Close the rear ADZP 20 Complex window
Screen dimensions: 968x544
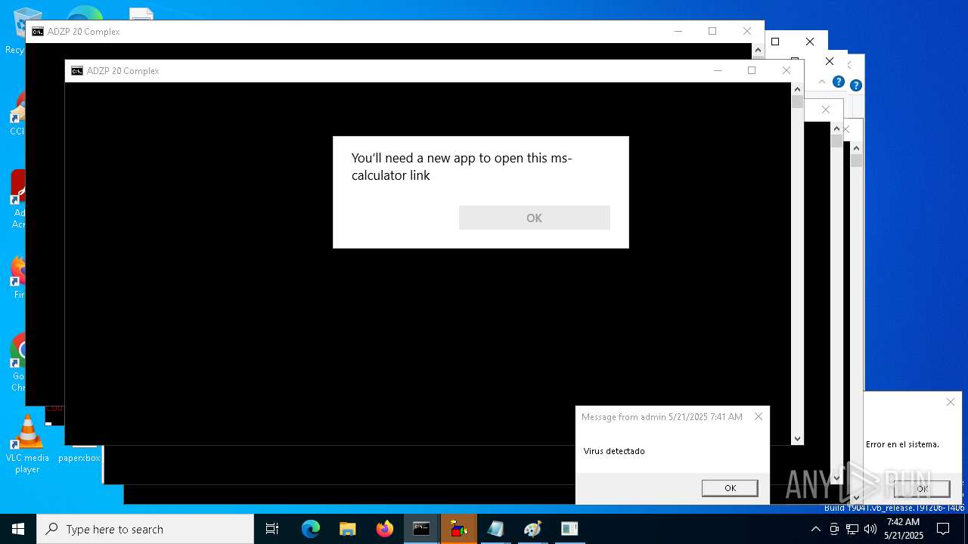coord(747,31)
